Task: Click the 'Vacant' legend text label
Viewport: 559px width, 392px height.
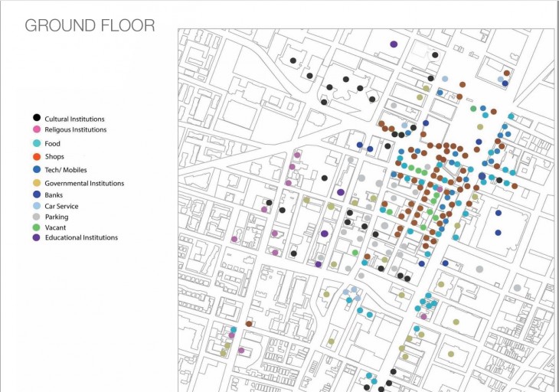Action: coord(56,227)
